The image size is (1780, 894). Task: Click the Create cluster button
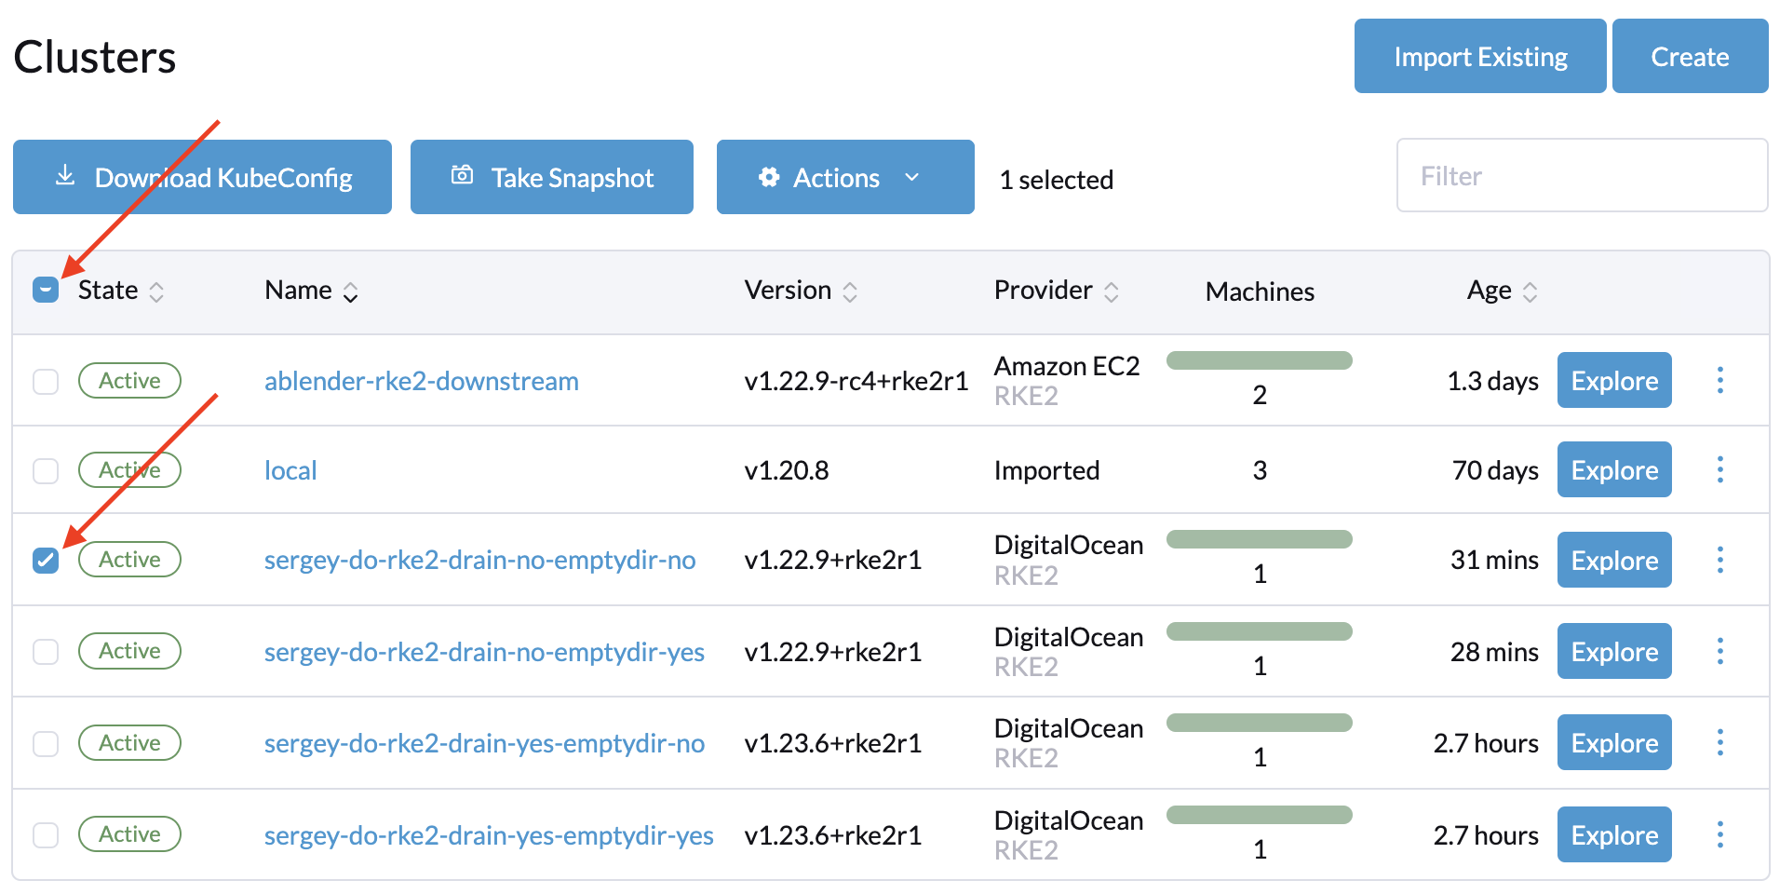[1690, 56]
